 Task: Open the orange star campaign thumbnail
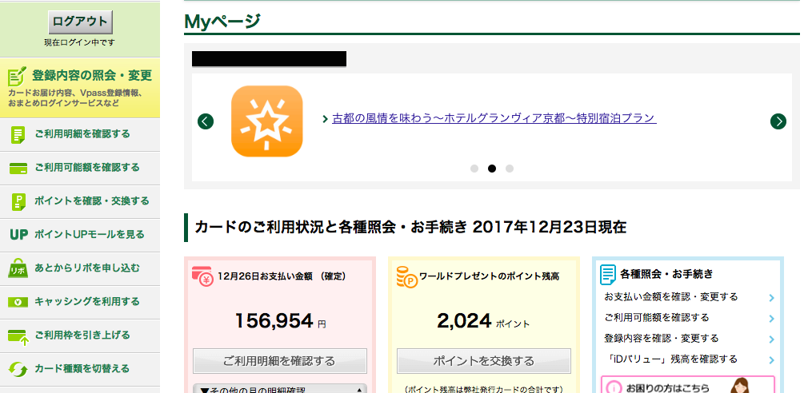pos(266,121)
